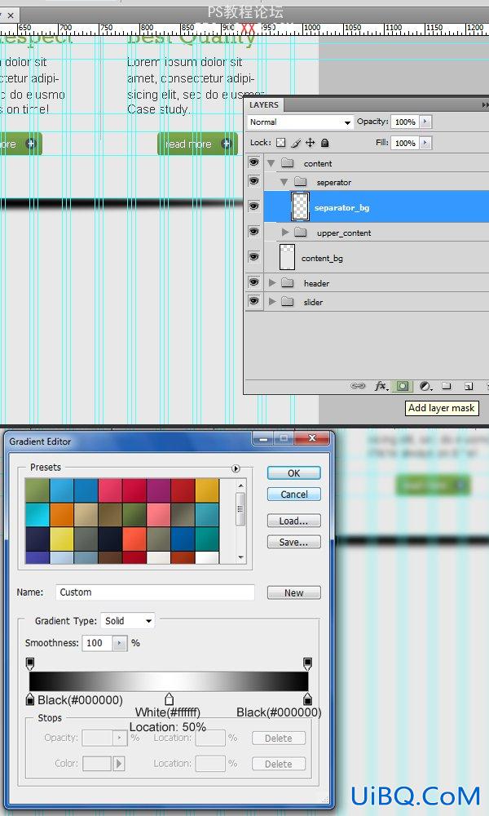Click the Load... button
This screenshot has width=489, height=816.
click(294, 521)
